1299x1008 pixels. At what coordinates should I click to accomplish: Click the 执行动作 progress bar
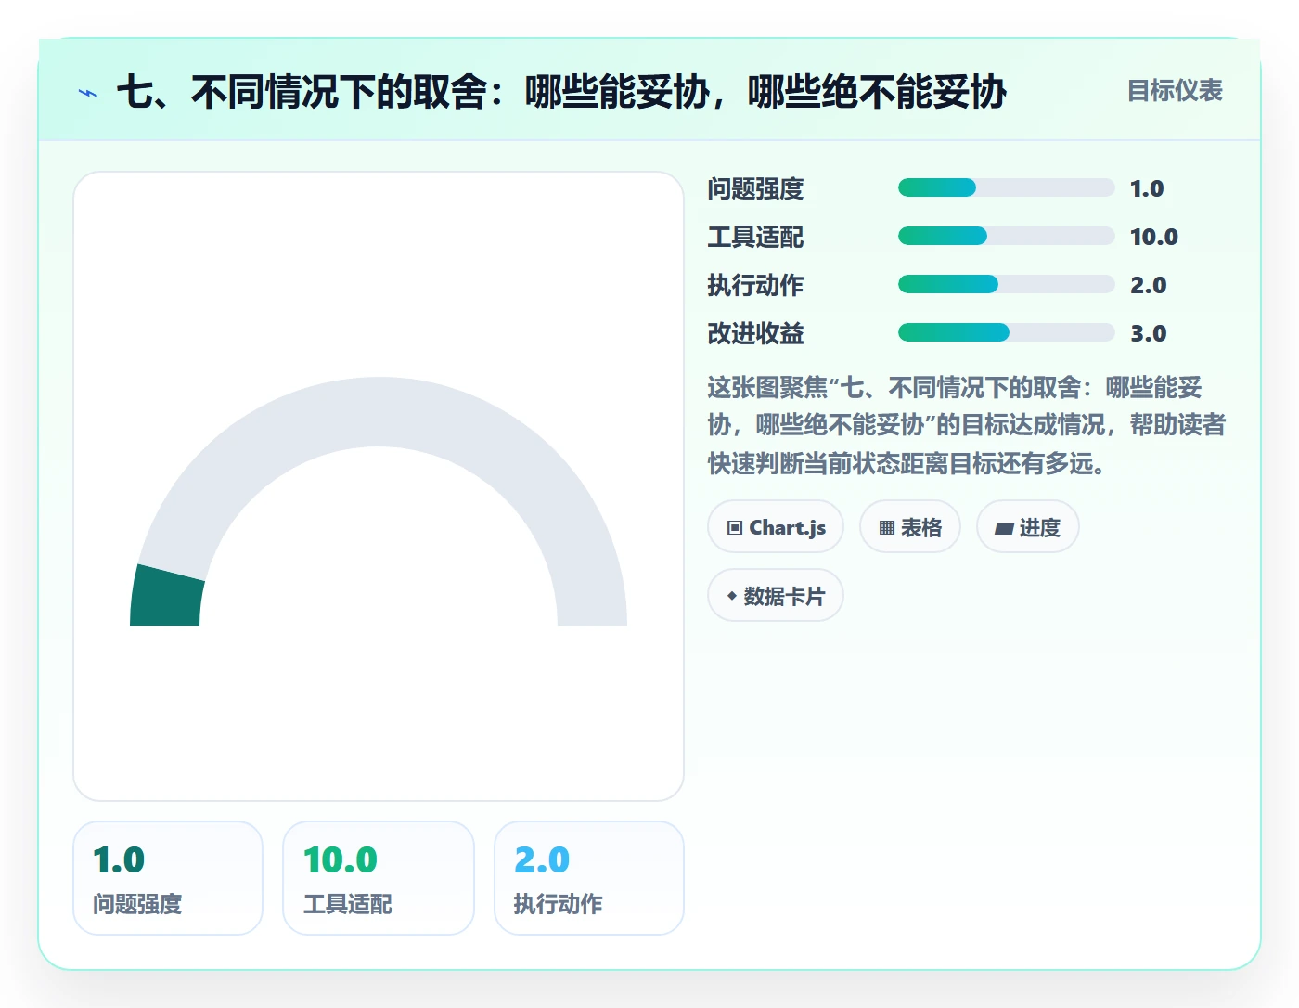tap(1006, 285)
